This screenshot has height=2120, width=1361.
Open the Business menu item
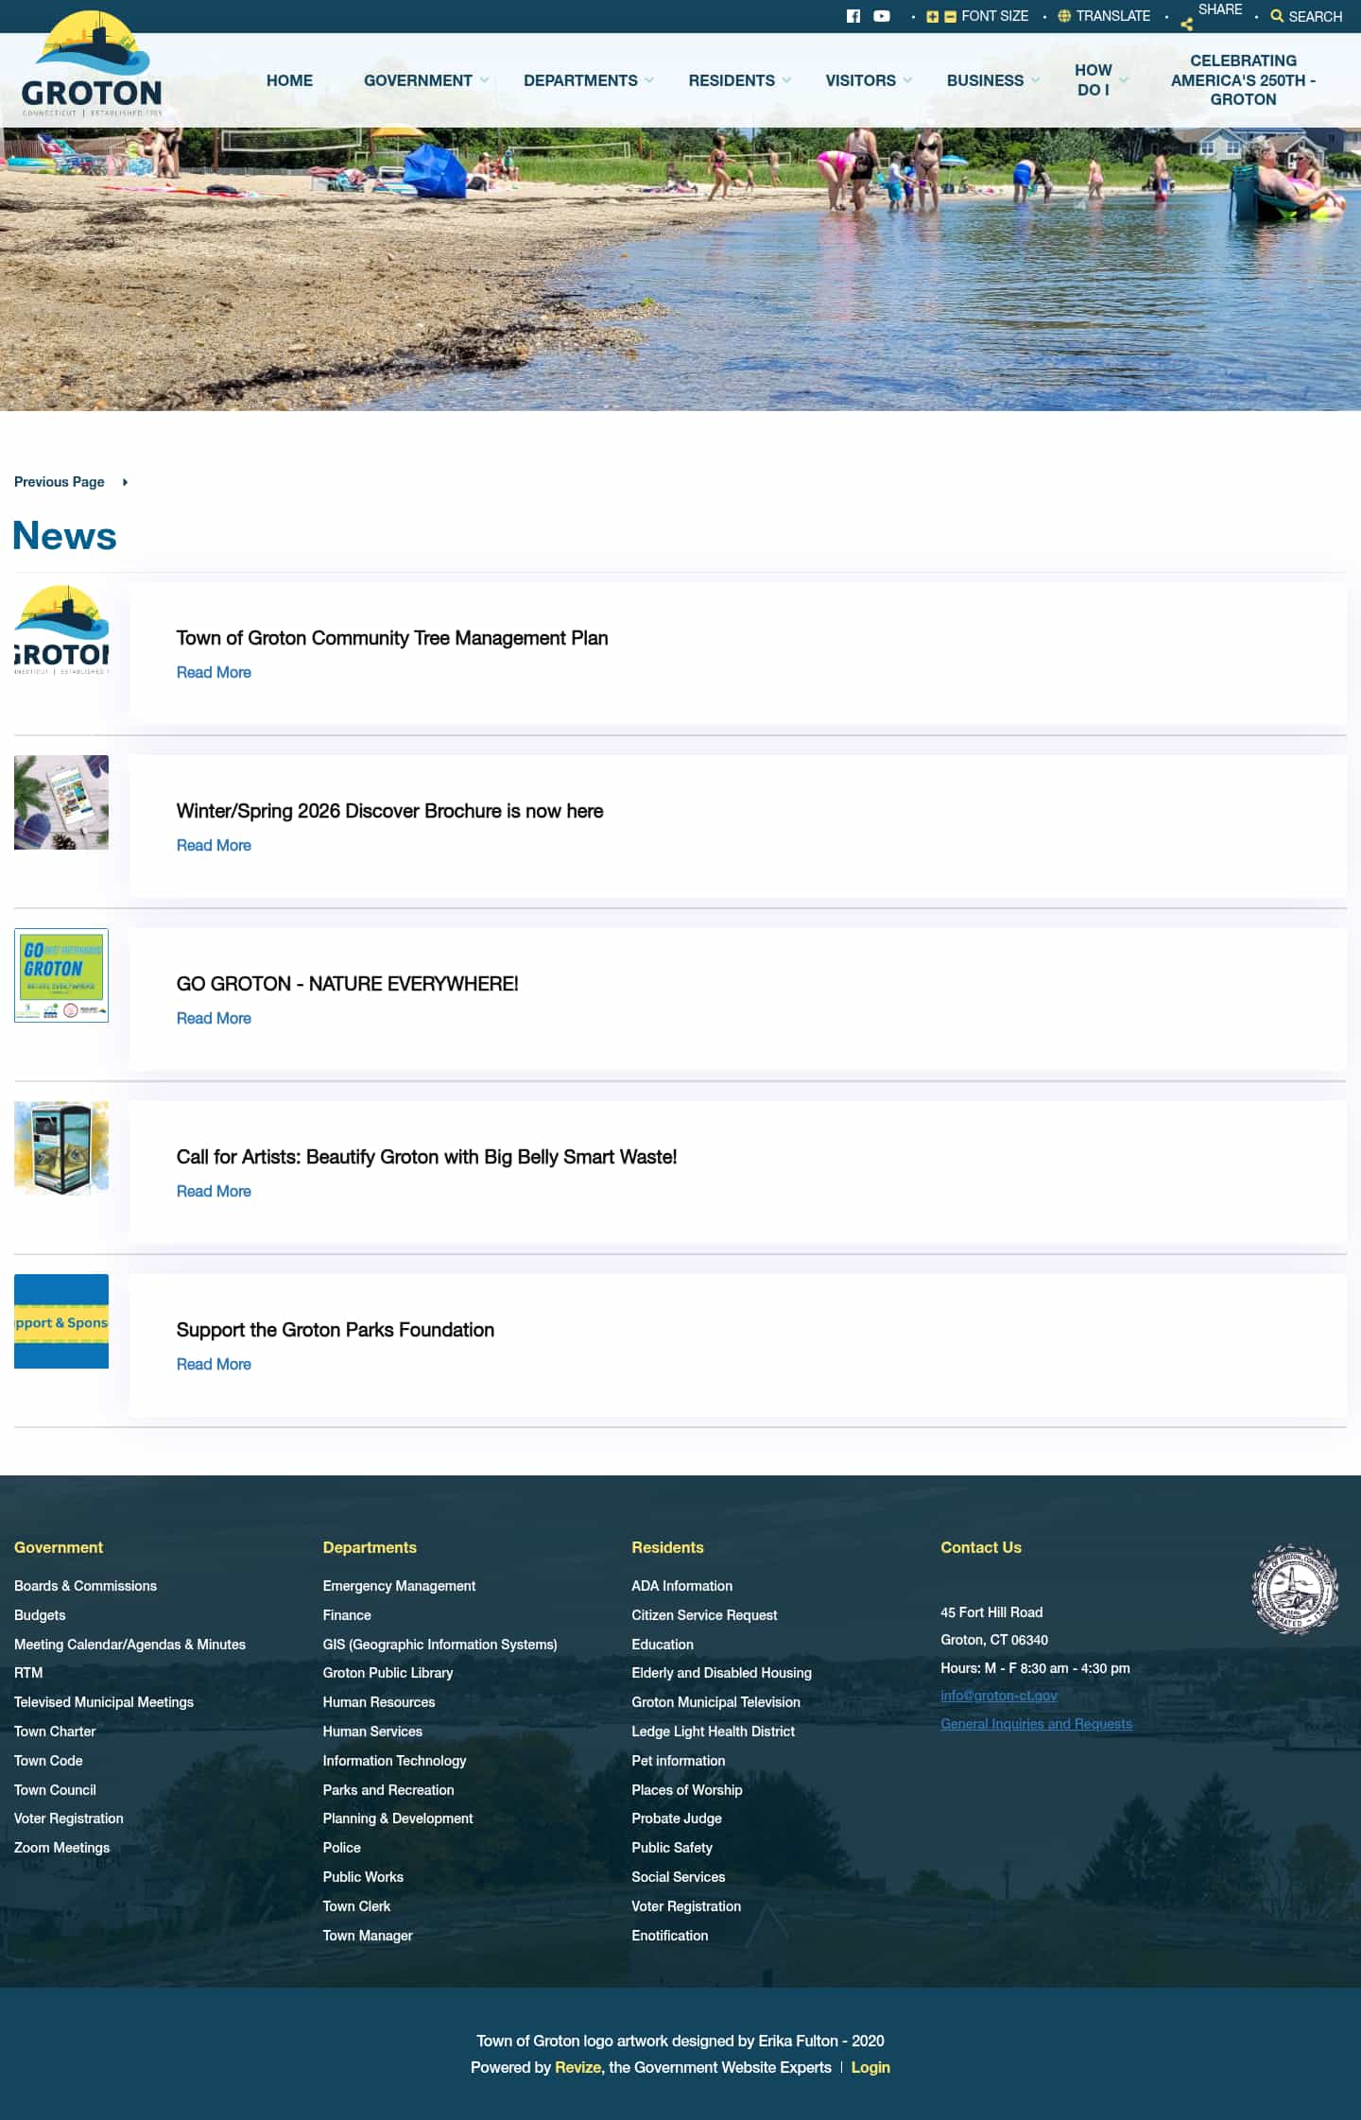point(985,80)
